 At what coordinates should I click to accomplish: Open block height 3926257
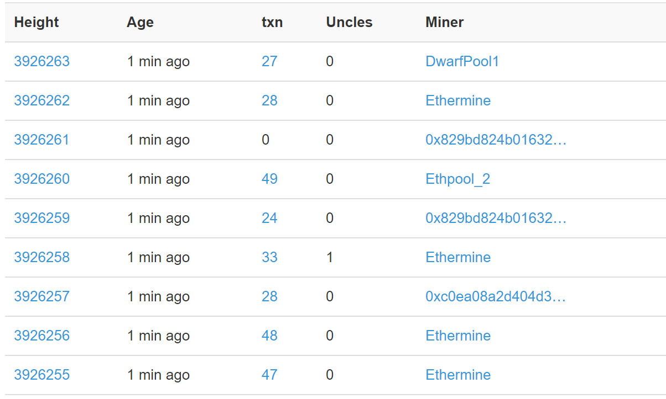(x=42, y=296)
